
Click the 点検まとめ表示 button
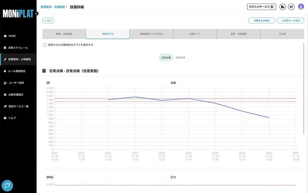click(x=262, y=20)
